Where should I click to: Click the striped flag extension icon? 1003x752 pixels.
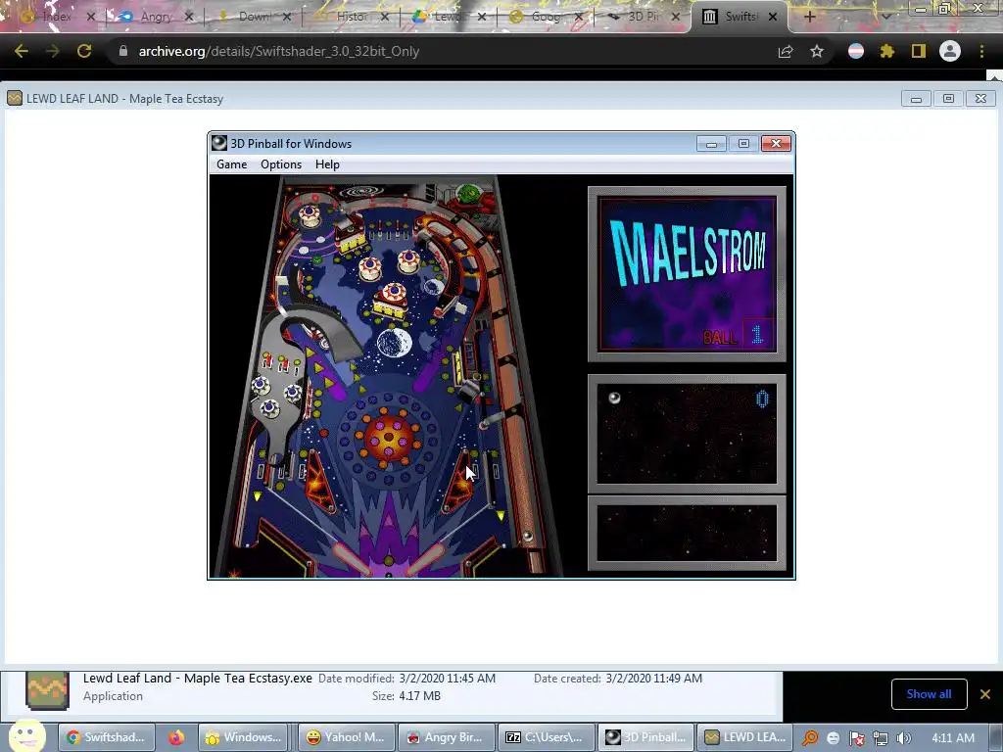tap(856, 51)
